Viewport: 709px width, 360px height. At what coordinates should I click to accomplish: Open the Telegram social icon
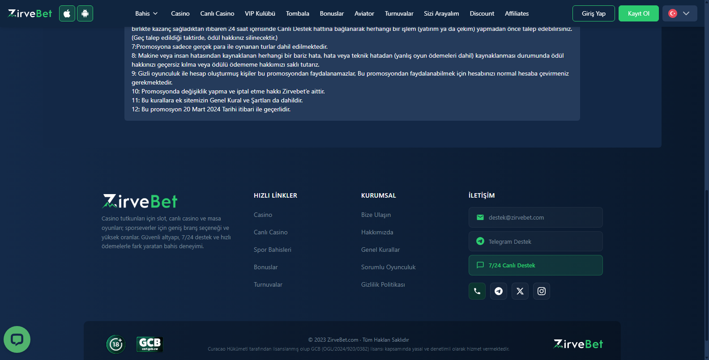point(499,291)
